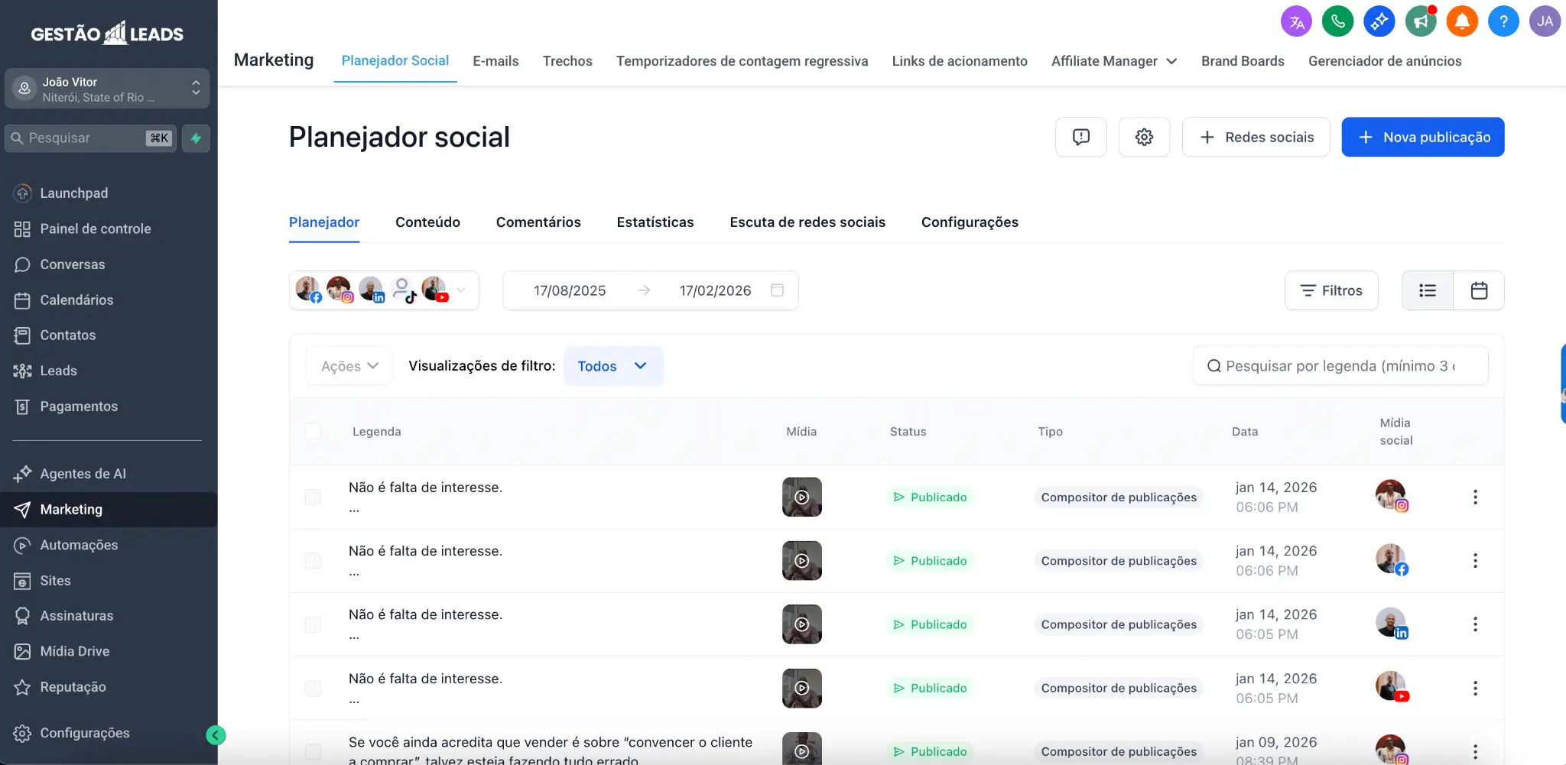Click the feedback message icon button
The image size is (1566, 765).
coord(1080,138)
